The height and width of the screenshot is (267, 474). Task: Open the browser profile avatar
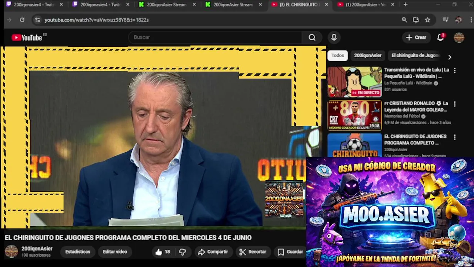coord(458,20)
